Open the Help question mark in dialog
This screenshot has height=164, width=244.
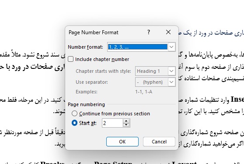(x=149, y=32)
